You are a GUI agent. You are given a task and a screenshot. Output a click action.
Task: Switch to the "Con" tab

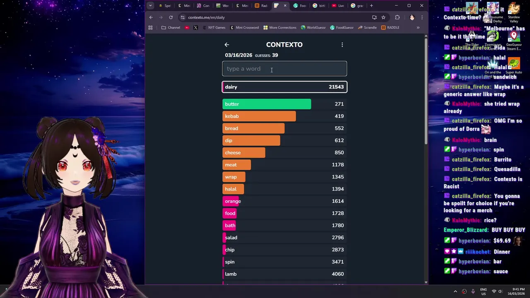(x=203, y=5)
